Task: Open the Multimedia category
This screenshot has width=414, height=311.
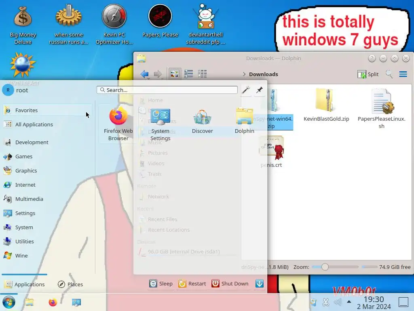Action: (x=47, y=199)
